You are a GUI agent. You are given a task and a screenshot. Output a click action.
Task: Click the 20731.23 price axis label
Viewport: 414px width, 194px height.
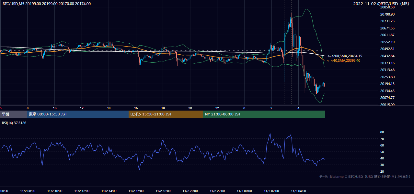click(x=387, y=21)
